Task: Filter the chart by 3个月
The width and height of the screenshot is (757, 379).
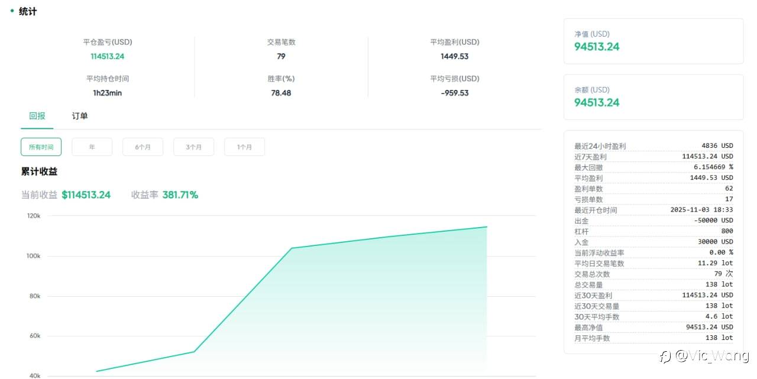Action: 194,147
